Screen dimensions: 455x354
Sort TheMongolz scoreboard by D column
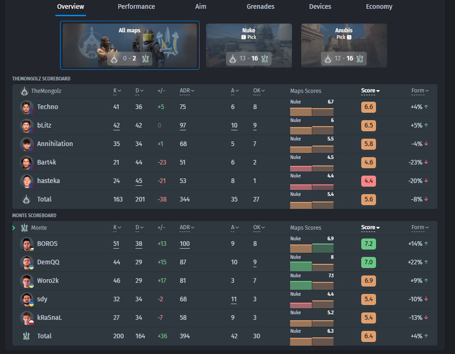point(140,91)
